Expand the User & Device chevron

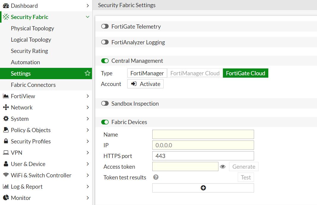point(88,164)
